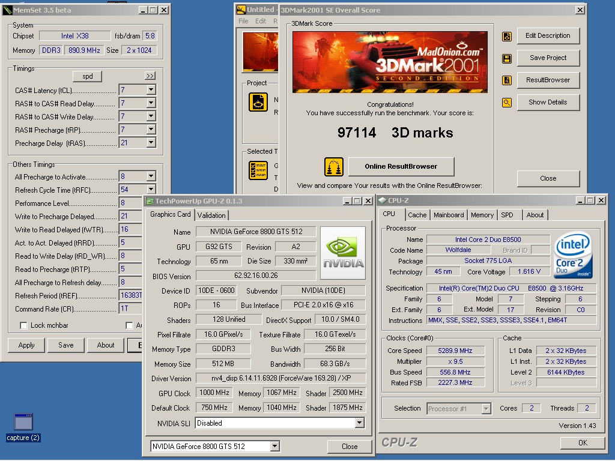The image size is (615, 461).
Task: Click the Core Speed value 5289.9 MHz
Action: click(x=455, y=351)
